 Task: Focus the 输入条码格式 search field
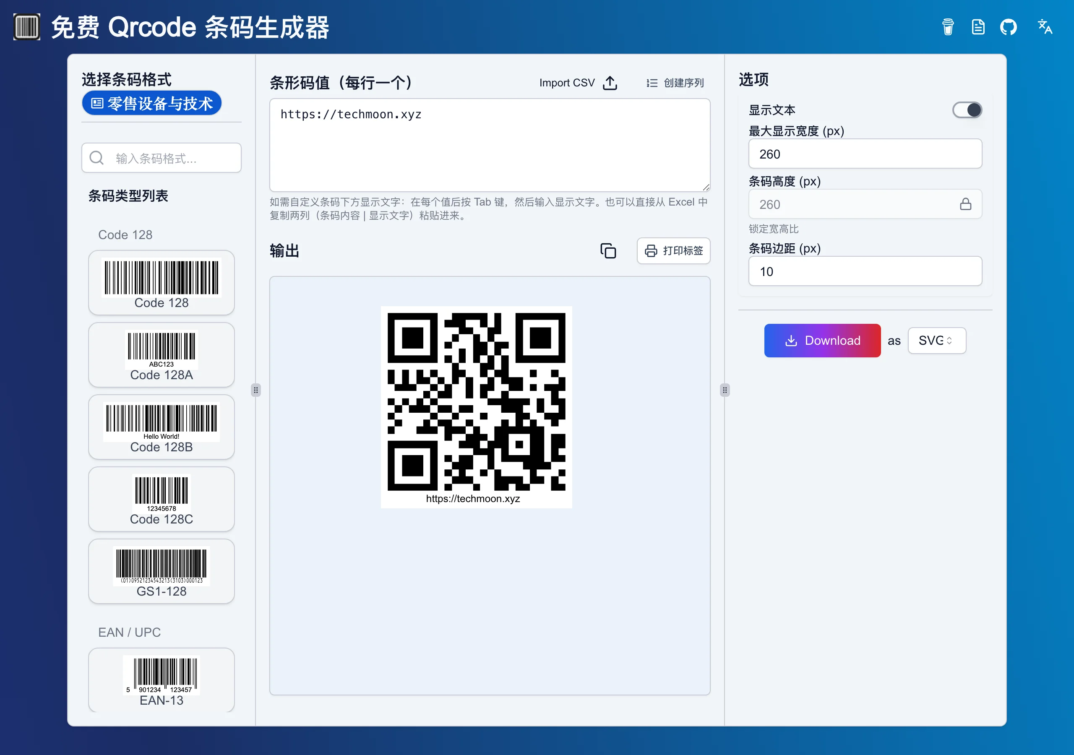(162, 158)
